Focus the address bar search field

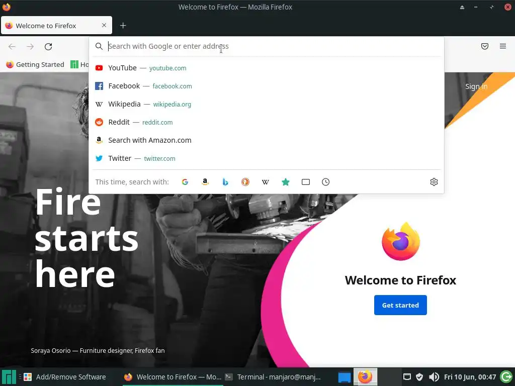(267, 46)
